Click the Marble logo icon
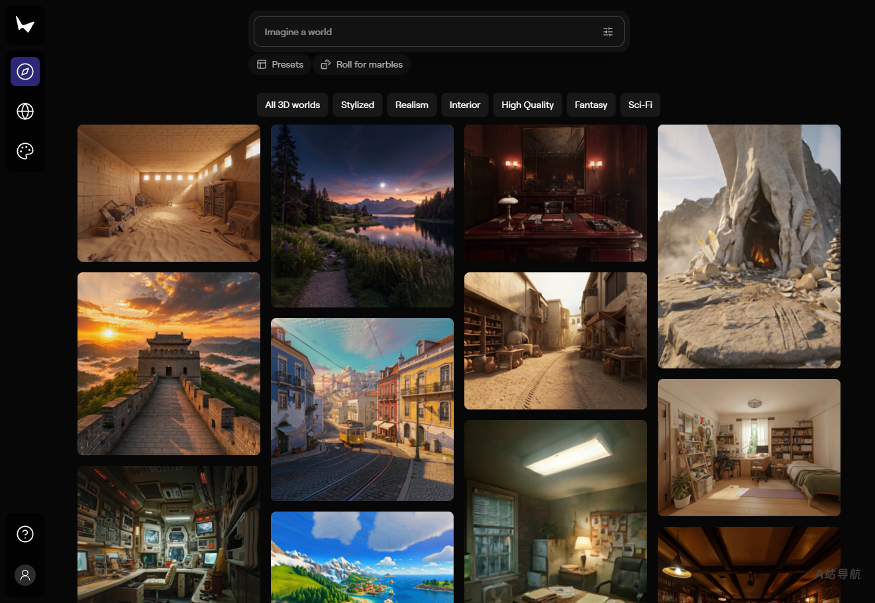 coord(25,25)
